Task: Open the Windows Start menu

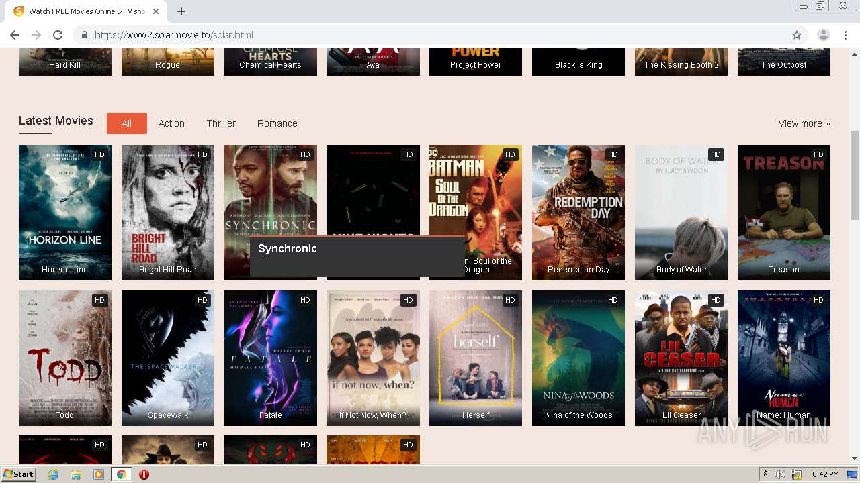Action: pyautogui.click(x=18, y=474)
